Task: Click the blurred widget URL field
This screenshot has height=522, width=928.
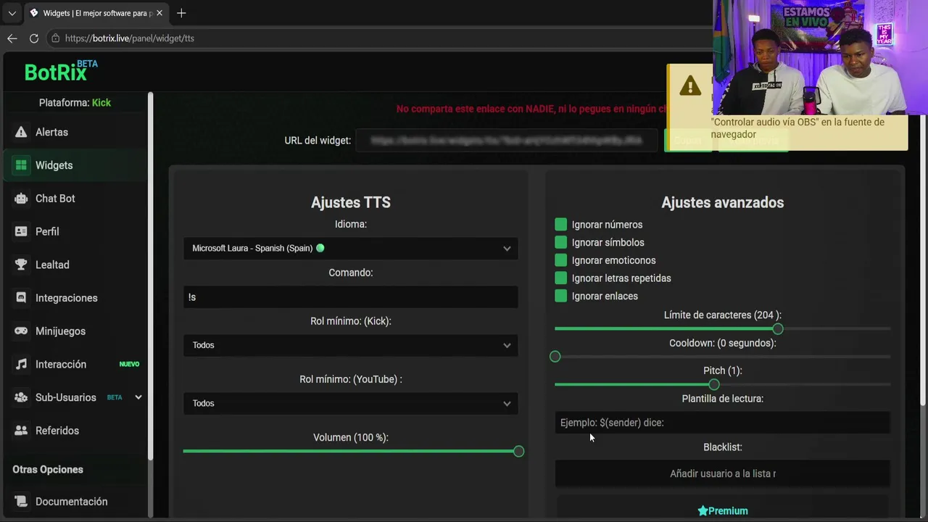Action: 506,141
